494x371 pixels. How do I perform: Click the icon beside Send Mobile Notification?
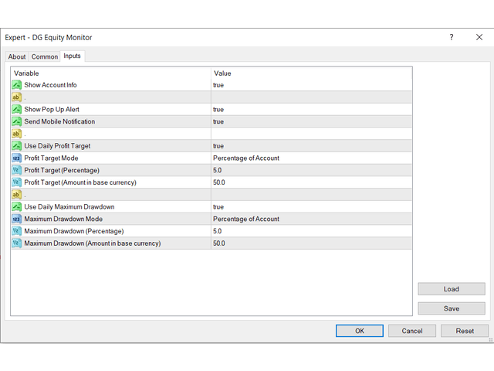coord(17,121)
